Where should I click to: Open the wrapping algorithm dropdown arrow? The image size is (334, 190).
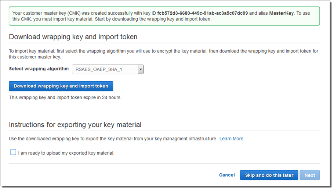pos(141,69)
